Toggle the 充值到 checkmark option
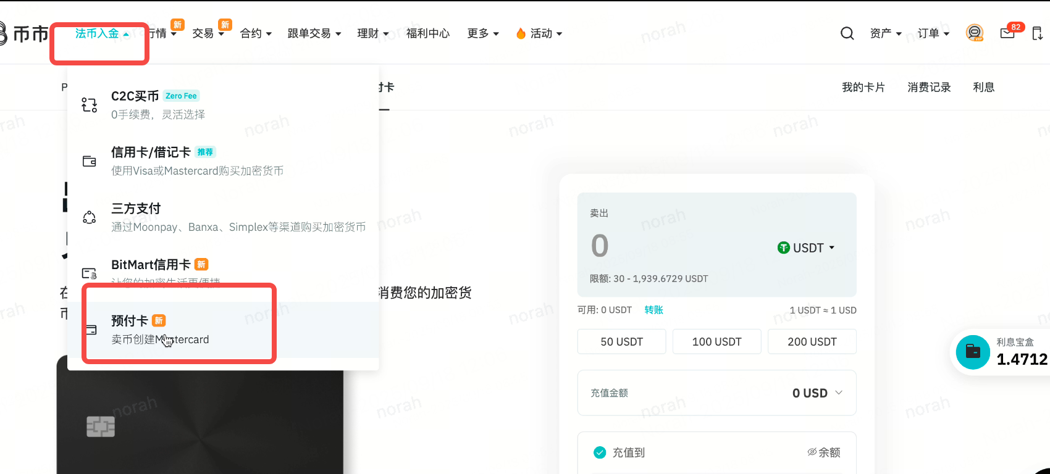This screenshot has width=1050, height=474. click(599, 452)
